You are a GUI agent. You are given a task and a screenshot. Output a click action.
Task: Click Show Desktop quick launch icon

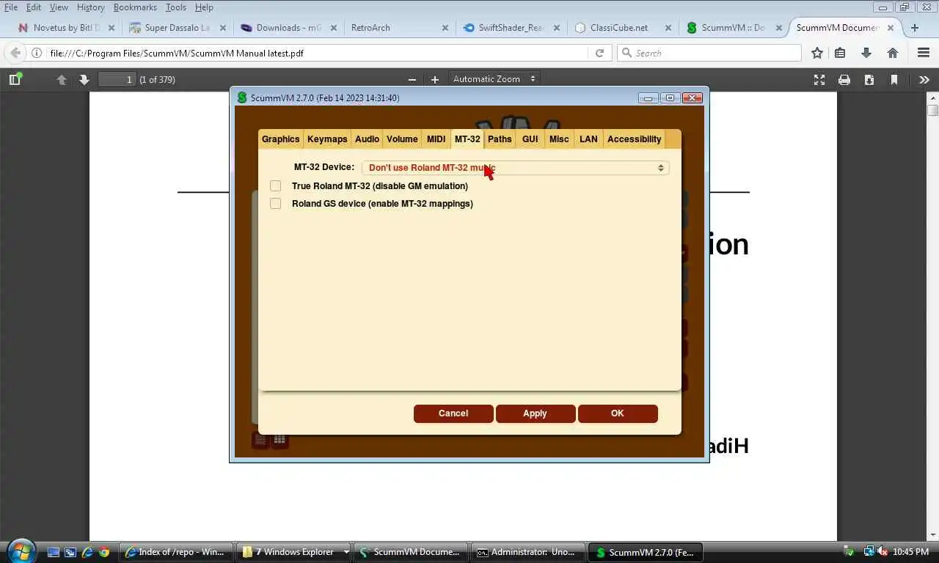53,552
